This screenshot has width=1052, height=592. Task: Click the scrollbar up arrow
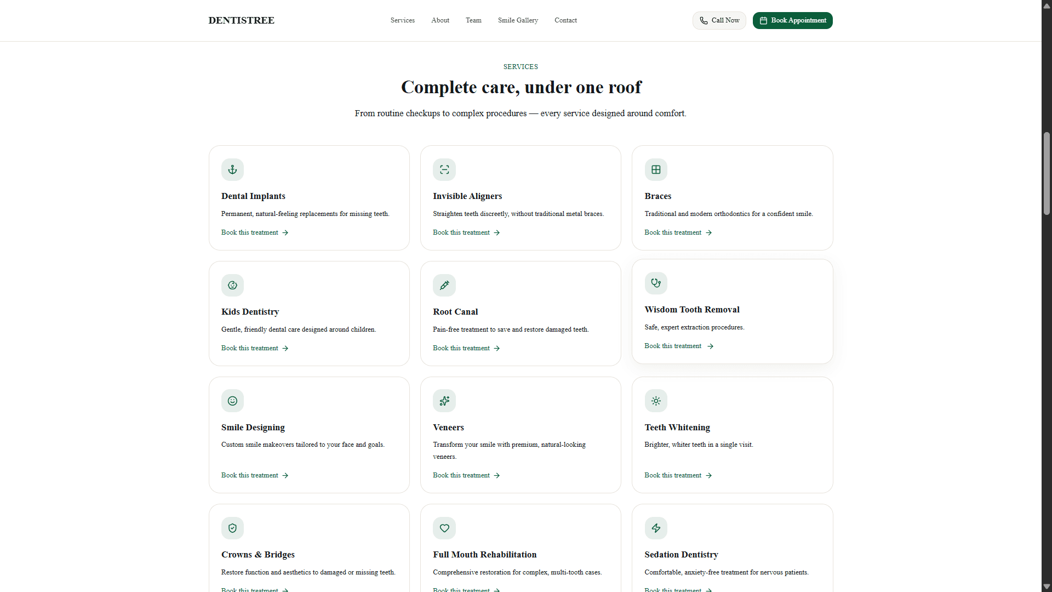pos(1047,5)
